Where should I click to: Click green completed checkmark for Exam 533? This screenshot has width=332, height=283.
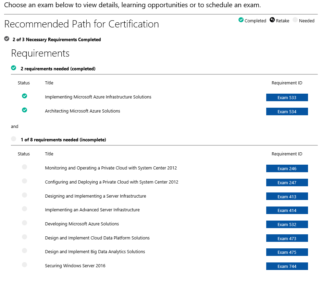pos(24,96)
